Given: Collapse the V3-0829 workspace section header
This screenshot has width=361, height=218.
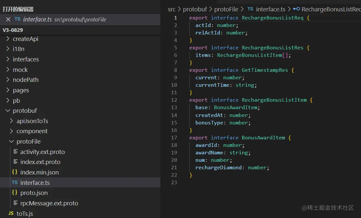Looking at the screenshot, I should click(80, 30).
